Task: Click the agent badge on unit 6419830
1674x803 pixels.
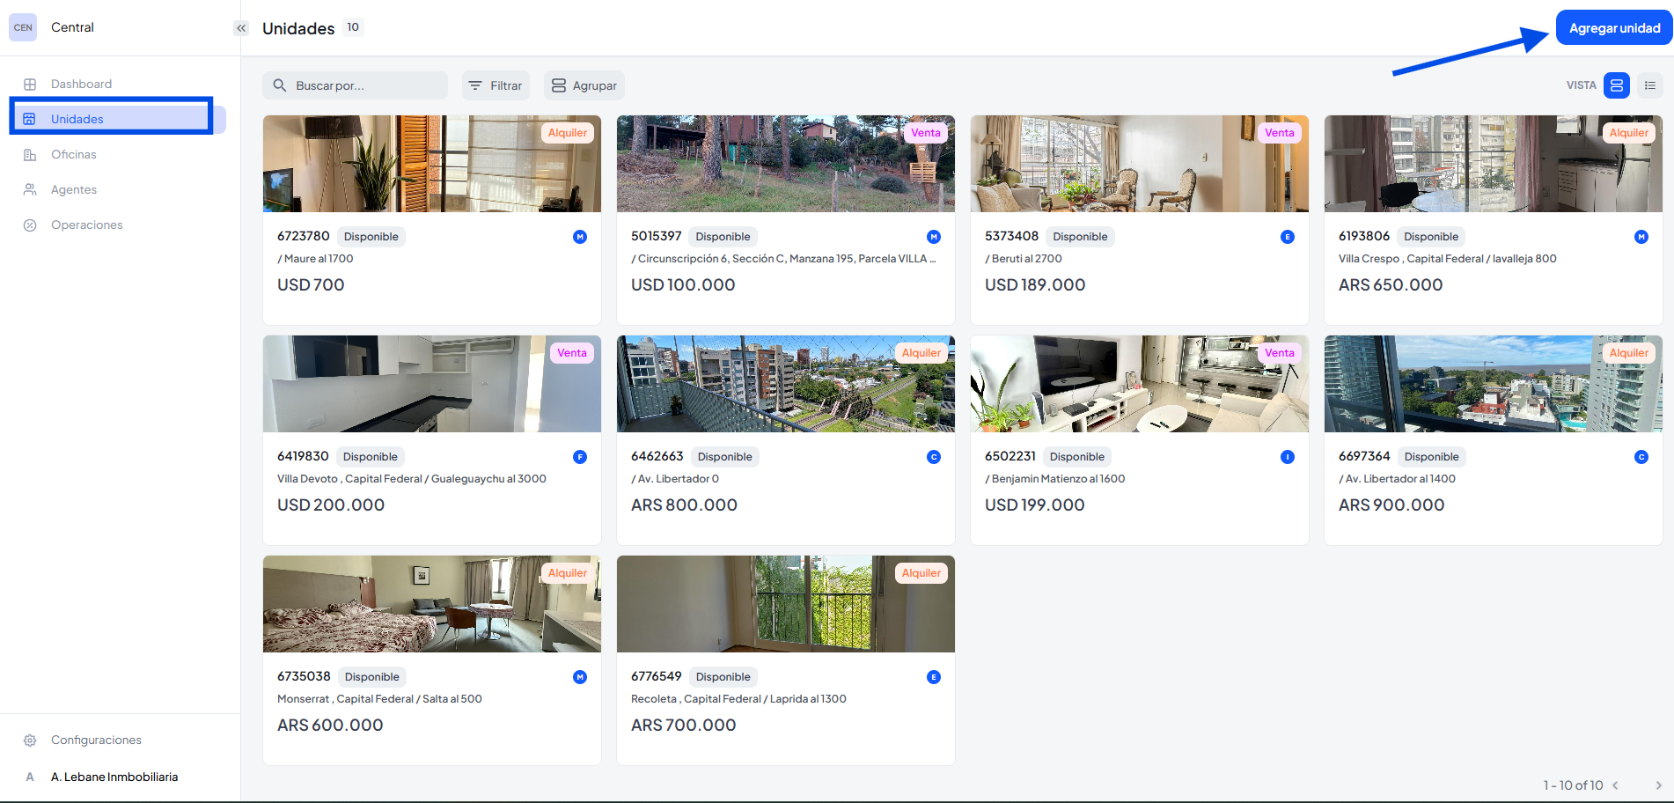Action: coord(580,457)
